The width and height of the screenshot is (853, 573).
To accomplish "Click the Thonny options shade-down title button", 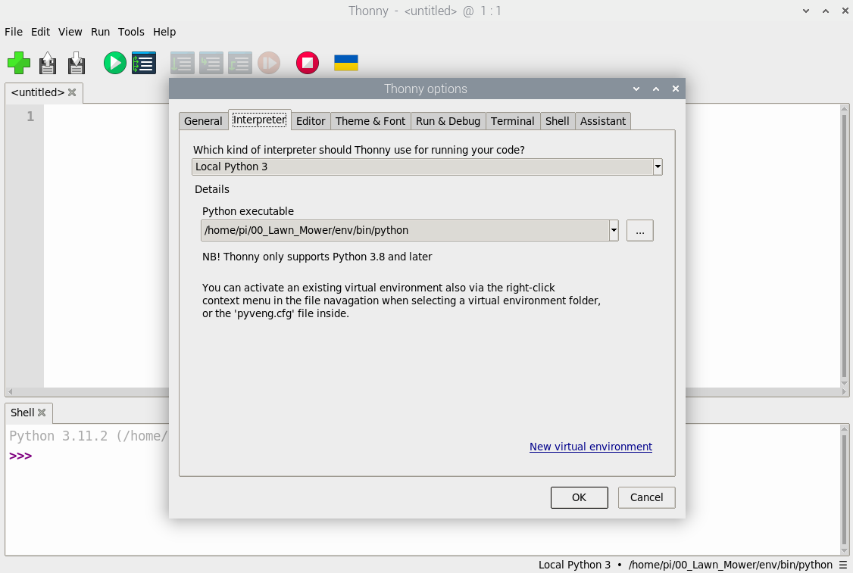I will click(x=636, y=89).
